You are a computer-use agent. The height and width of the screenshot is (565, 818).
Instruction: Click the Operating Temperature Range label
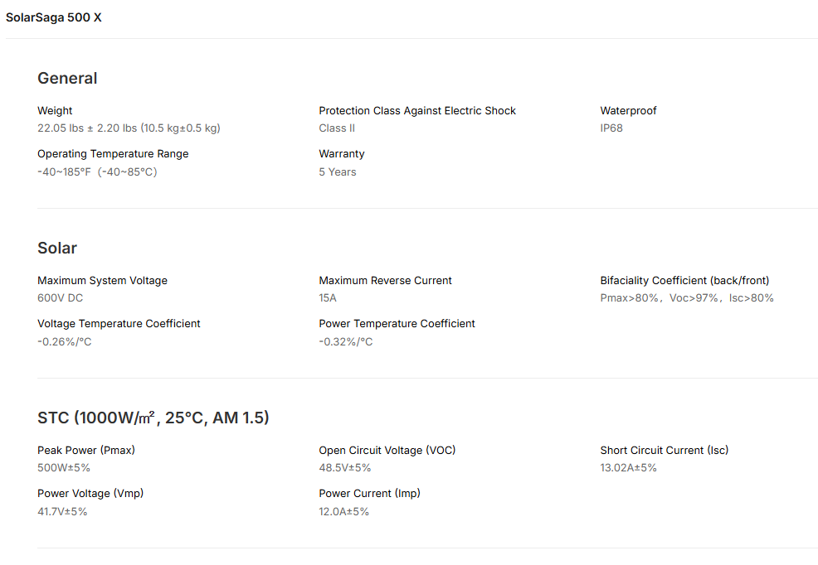113,154
